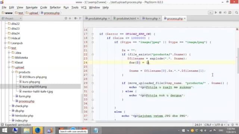Click the www breadcrumb in navigation bar
The height and width of the screenshot is (134, 239).
(x=7, y=13)
